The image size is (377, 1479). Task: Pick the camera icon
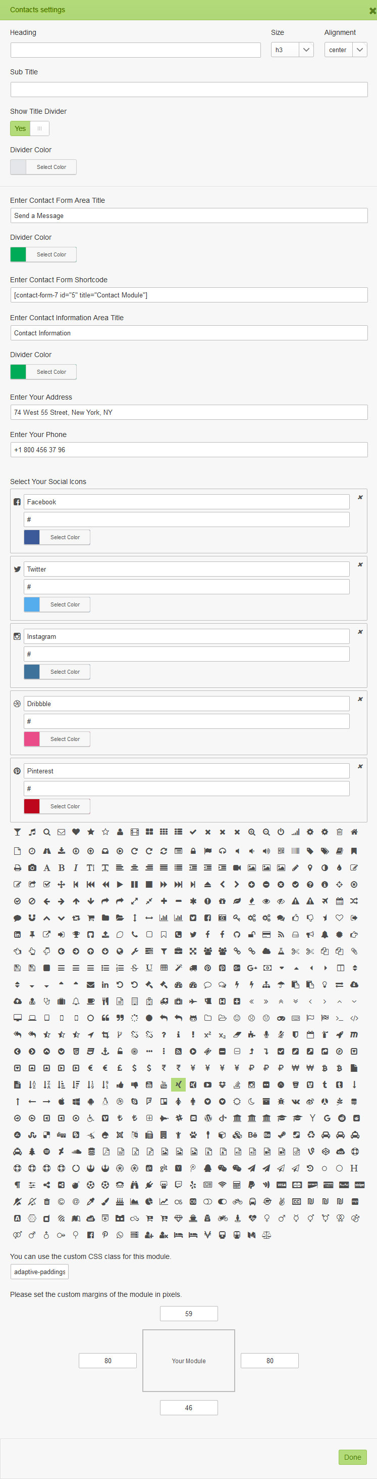pyautogui.click(x=32, y=867)
